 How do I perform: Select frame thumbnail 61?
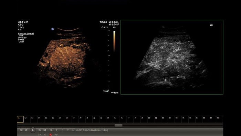pyautogui.click(x=20, y=119)
